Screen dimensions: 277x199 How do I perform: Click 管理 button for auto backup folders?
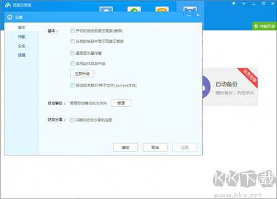click(121, 103)
